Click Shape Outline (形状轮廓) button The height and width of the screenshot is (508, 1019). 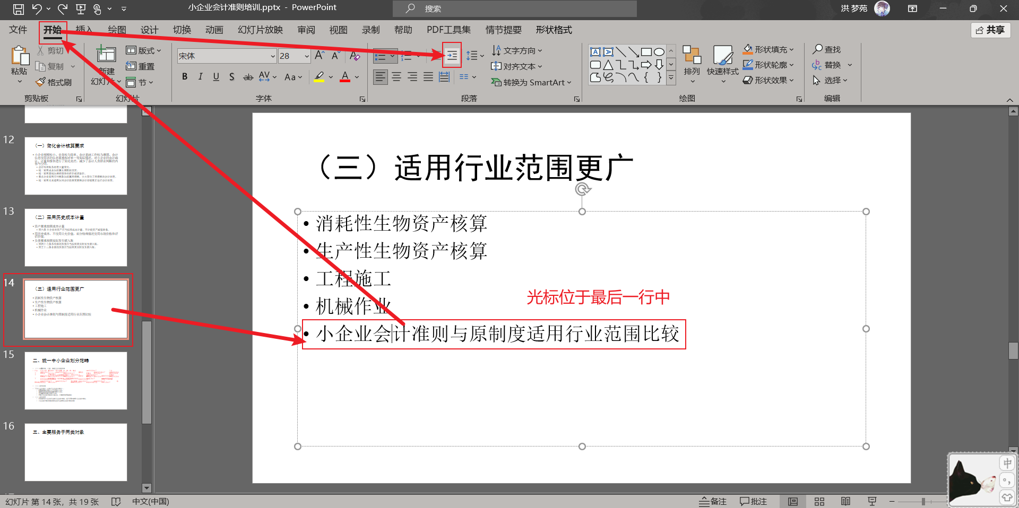pos(768,65)
